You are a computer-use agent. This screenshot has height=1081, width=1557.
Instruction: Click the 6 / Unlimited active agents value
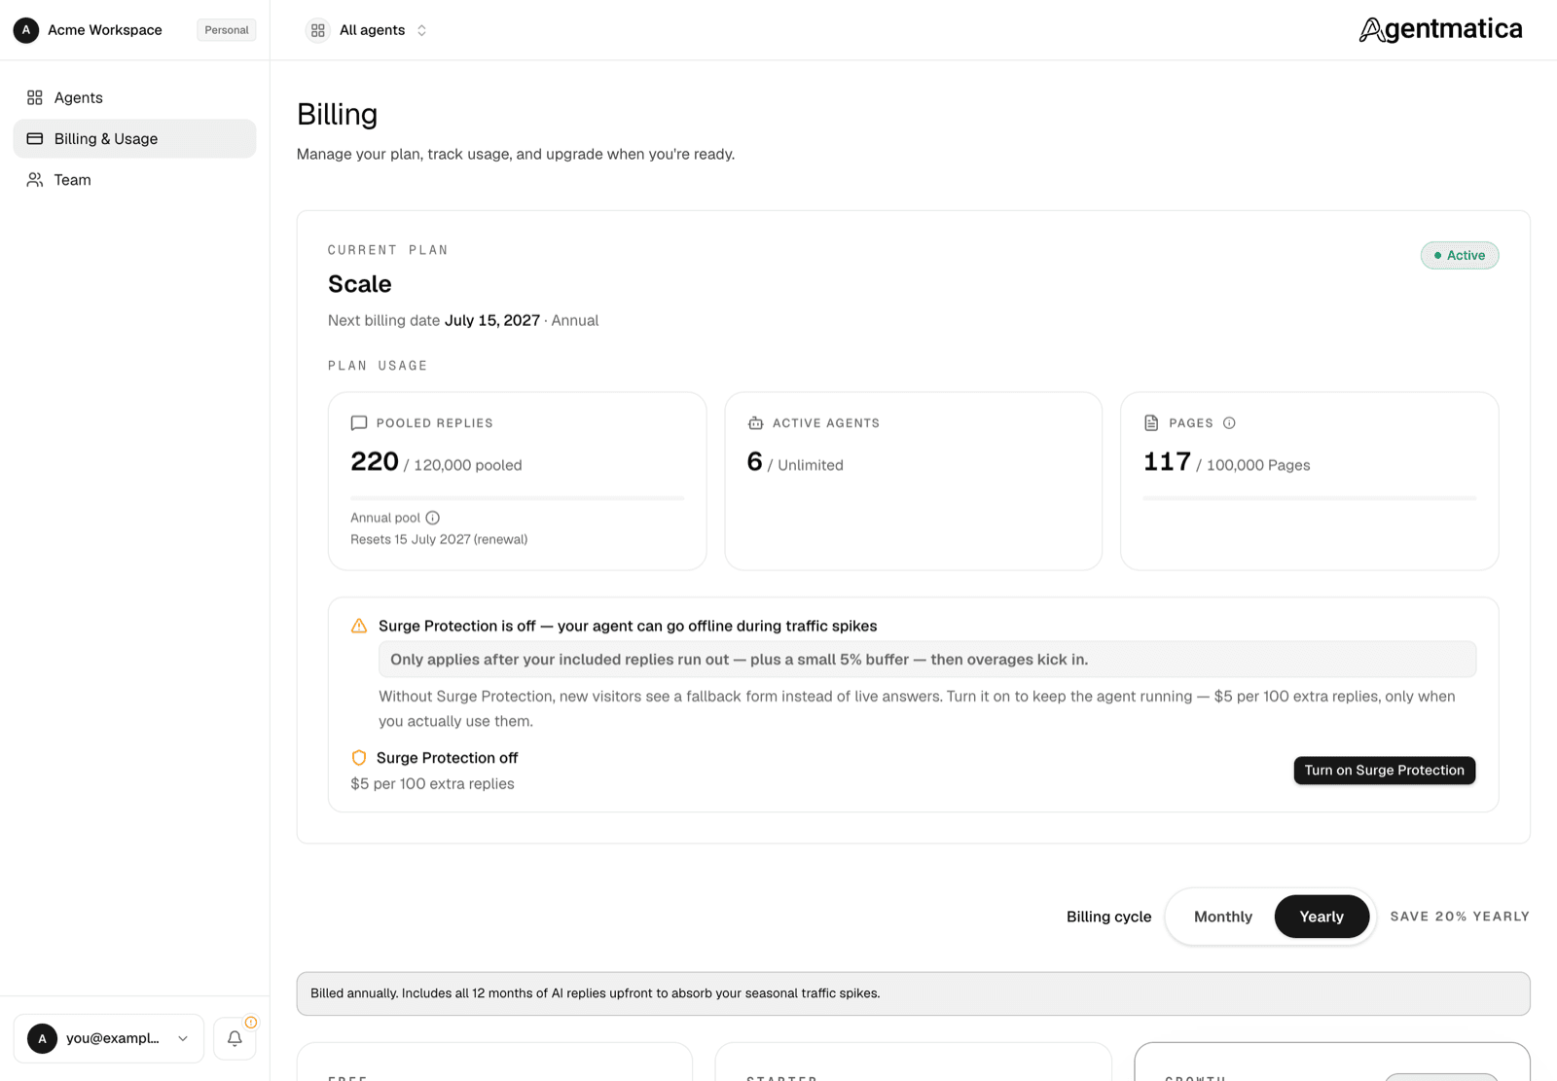pyautogui.click(x=795, y=462)
